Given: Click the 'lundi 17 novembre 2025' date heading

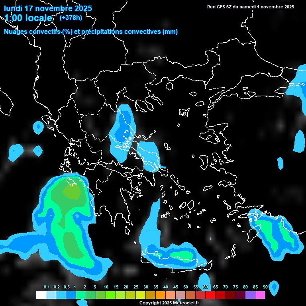Looking at the screenshot, I should pyautogui.click(x=48, y=8).
